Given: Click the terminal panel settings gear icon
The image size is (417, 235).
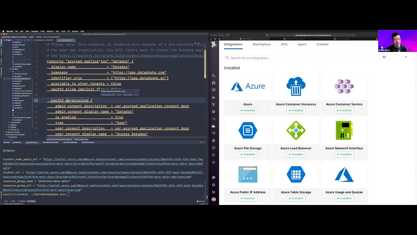Looking at the screenshot, I should click(201, 142).
